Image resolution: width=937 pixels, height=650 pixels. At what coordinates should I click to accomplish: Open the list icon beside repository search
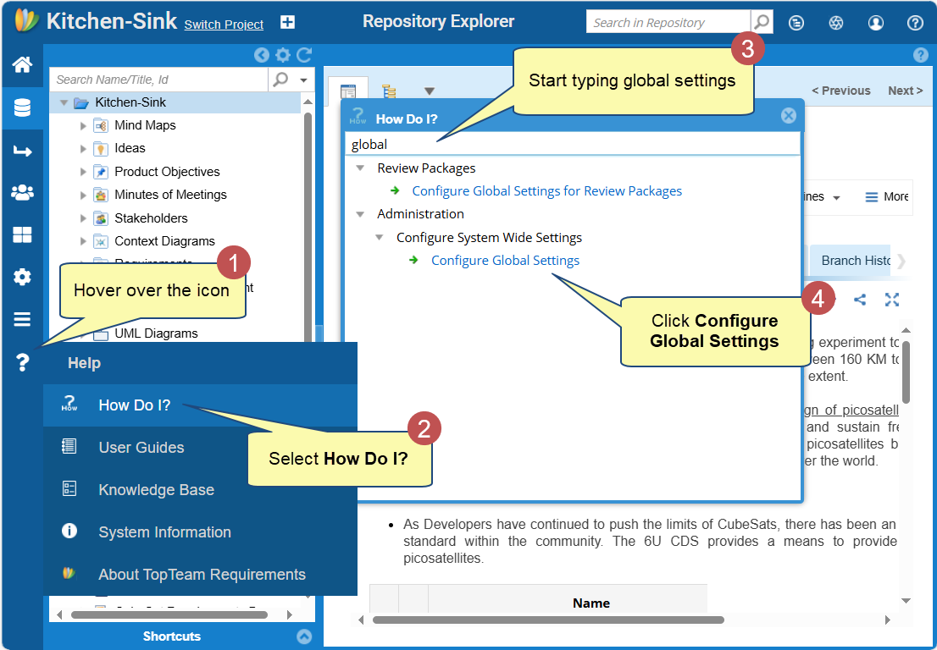click(796, 23)
